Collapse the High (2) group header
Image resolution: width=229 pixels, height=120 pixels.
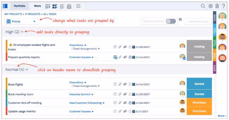point(12,32)
